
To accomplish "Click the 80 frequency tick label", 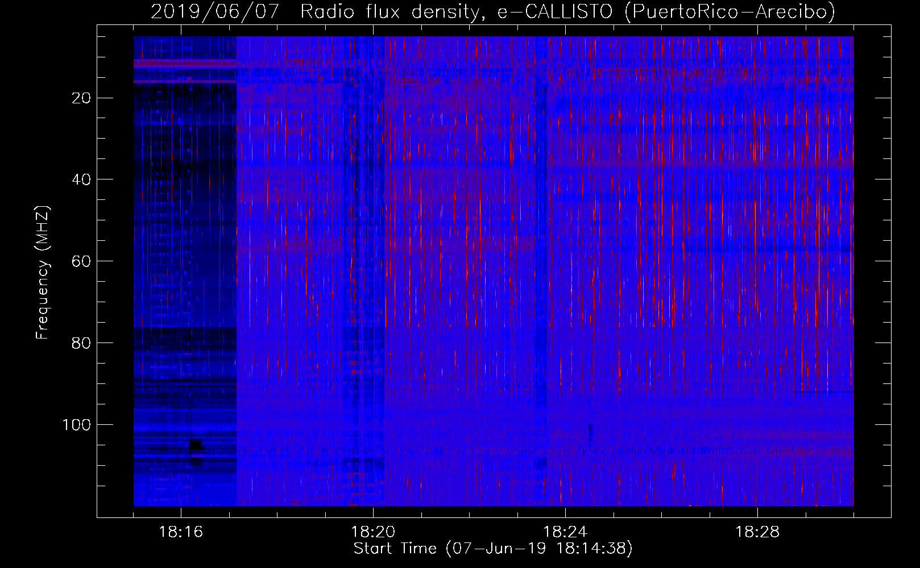I will coord(81,343).
